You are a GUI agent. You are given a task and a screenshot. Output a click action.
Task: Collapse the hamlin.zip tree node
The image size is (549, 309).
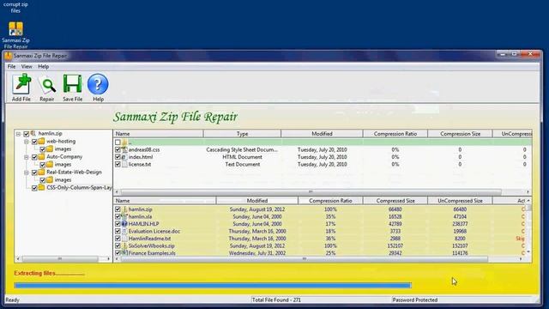(x=18, y=134)
